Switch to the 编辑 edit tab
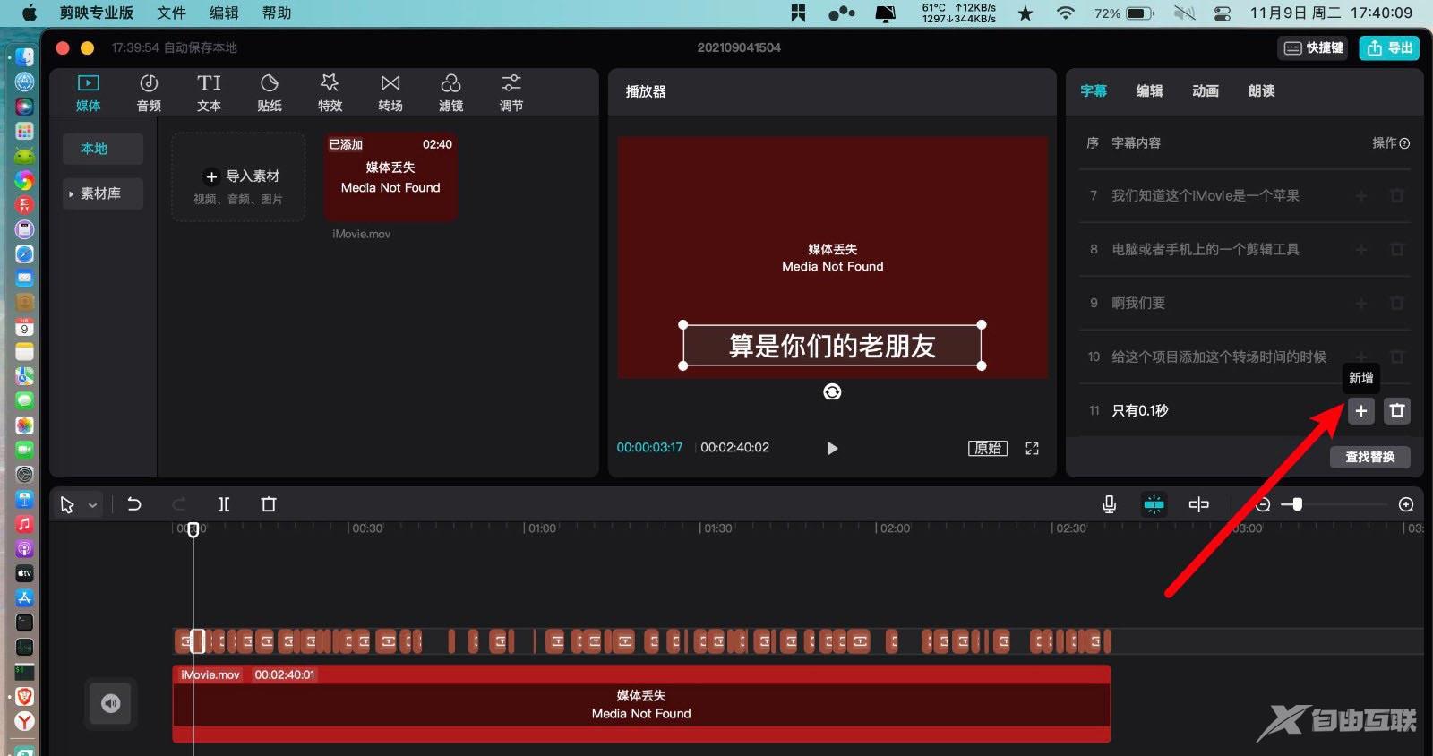The image size is (1433, 756). point(1149,90)
